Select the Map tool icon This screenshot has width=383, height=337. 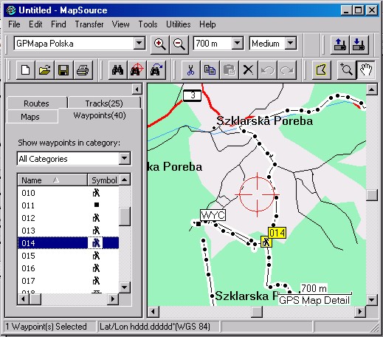[x=321, y=70]
